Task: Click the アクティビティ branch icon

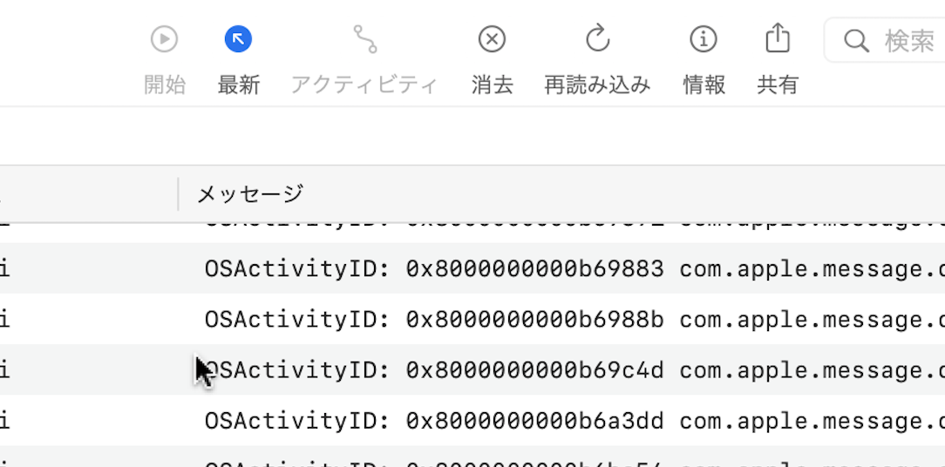Action: (x=364, y=39)
